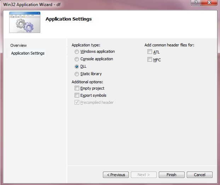220x185 pixels.
Task: Click the gears wizard banner image
Action: click(x=25, y=22)
